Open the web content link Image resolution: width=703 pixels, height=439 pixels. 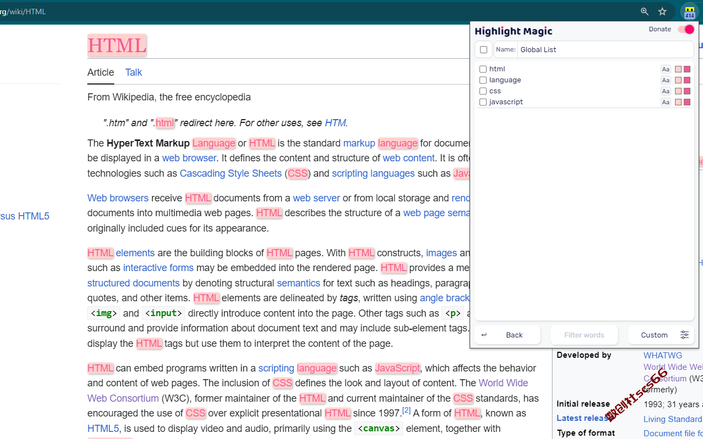409,158
